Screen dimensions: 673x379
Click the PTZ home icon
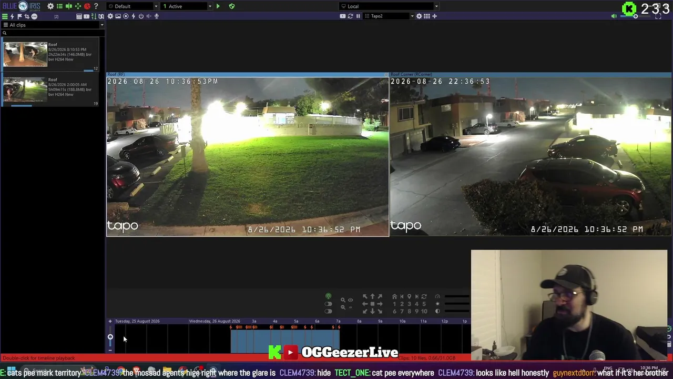(394, 297)
